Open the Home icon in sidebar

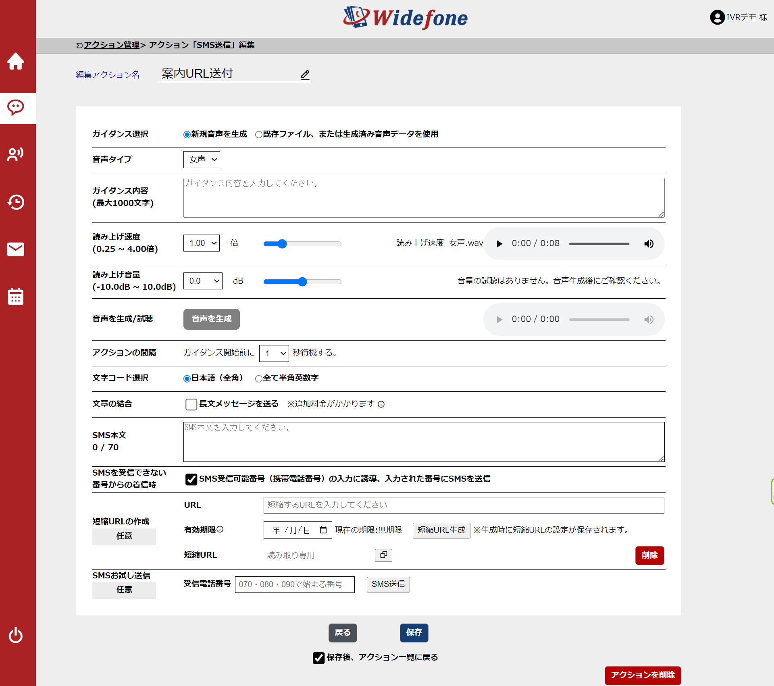(x=16, y=61)
